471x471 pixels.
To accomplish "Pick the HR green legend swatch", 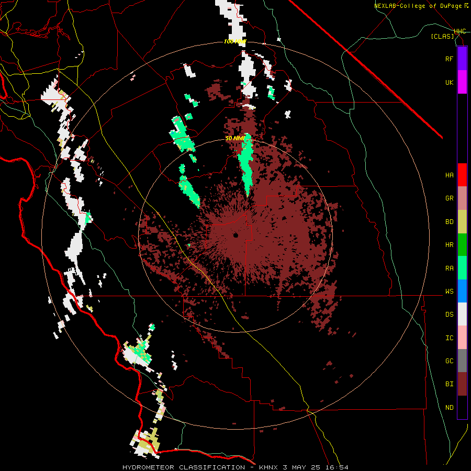I will pyautogui.click(x=462, y=245).
